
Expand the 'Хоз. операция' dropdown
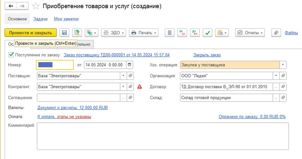point(283,65)
